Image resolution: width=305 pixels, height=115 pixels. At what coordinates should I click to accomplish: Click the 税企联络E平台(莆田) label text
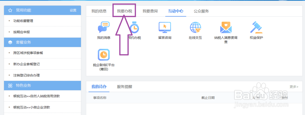coord(104,67)
